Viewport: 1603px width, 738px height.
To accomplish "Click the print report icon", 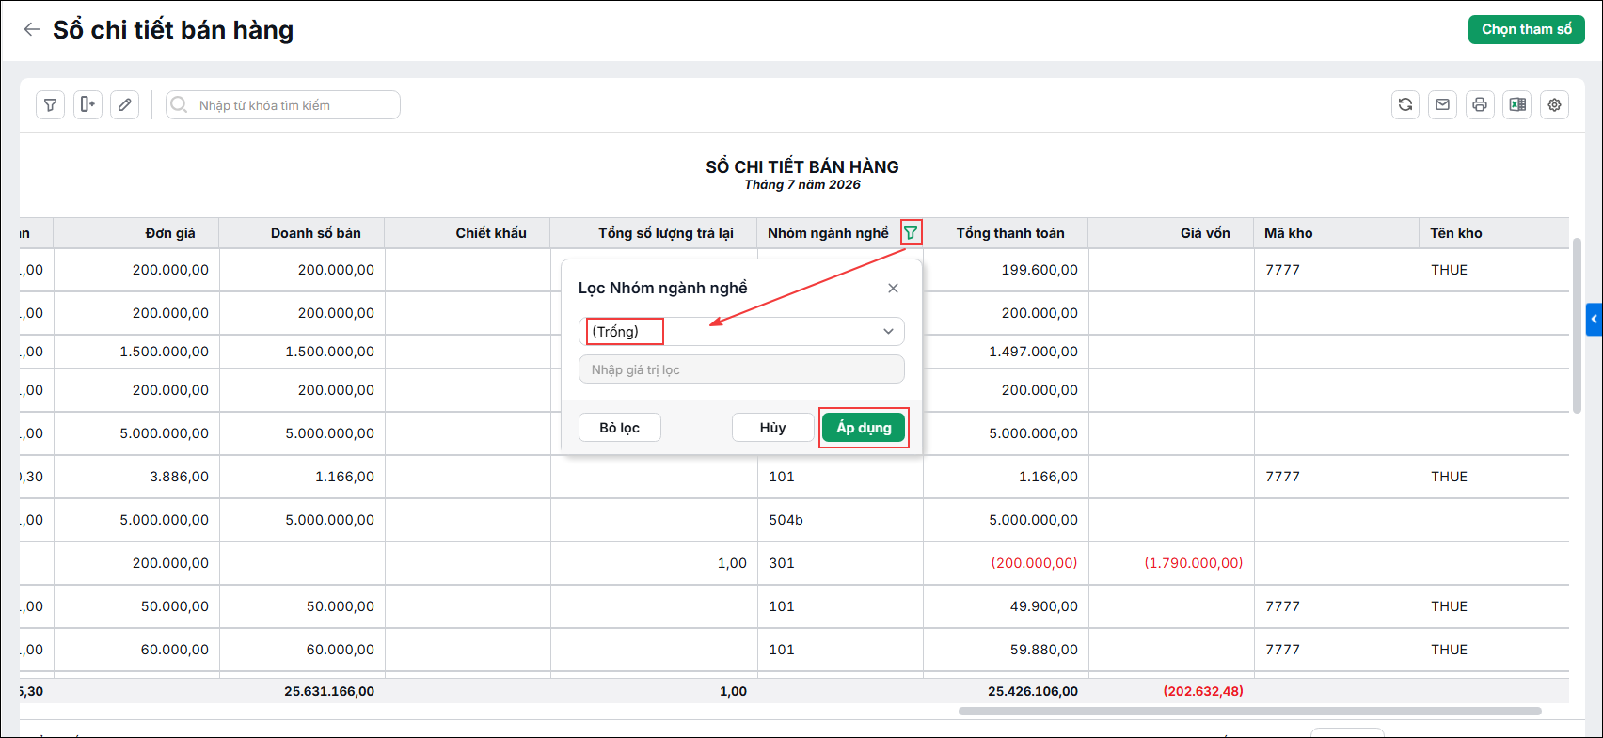I will [1480, 105].
